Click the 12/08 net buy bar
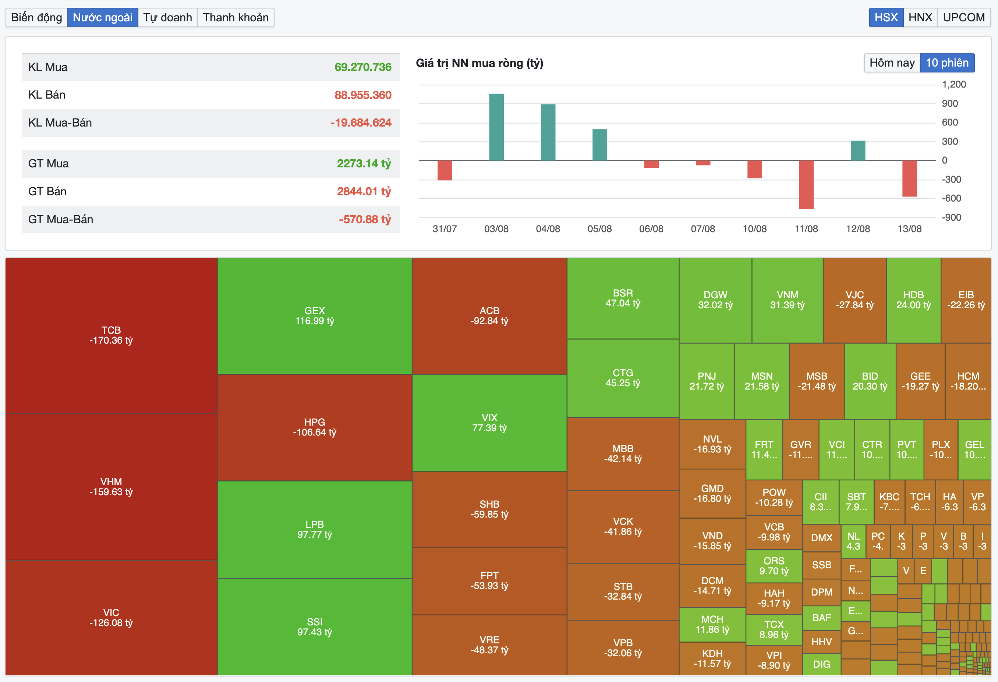Image resolution: width=998 pixels, height=682 pixels. (858, 151)
